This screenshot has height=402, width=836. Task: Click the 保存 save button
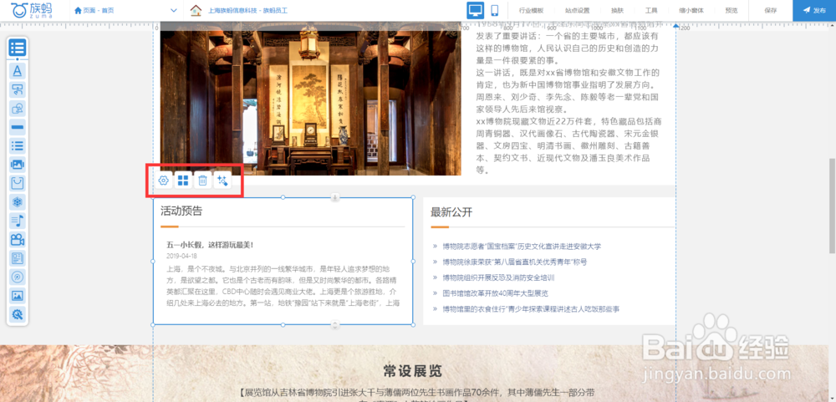771,10
